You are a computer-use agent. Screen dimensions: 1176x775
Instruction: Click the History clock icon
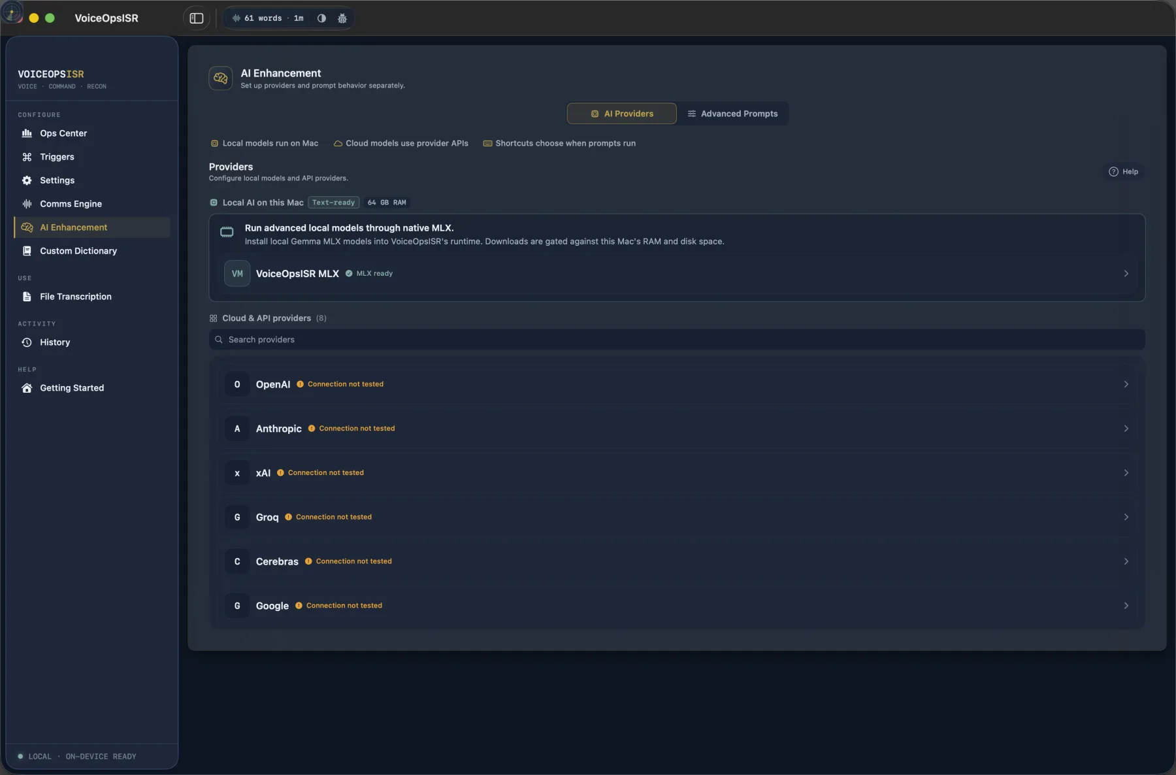point(27,342)
